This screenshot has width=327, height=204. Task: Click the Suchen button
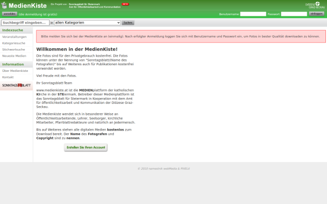128,22
